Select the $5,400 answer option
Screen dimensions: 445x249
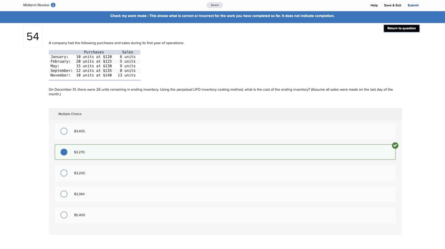pos(64,215)
